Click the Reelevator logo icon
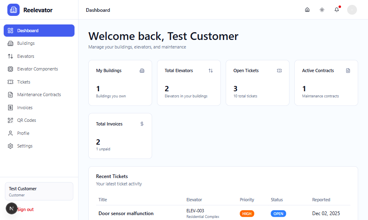The width and height of the screenshot is (368, 220). coord(13,10)
